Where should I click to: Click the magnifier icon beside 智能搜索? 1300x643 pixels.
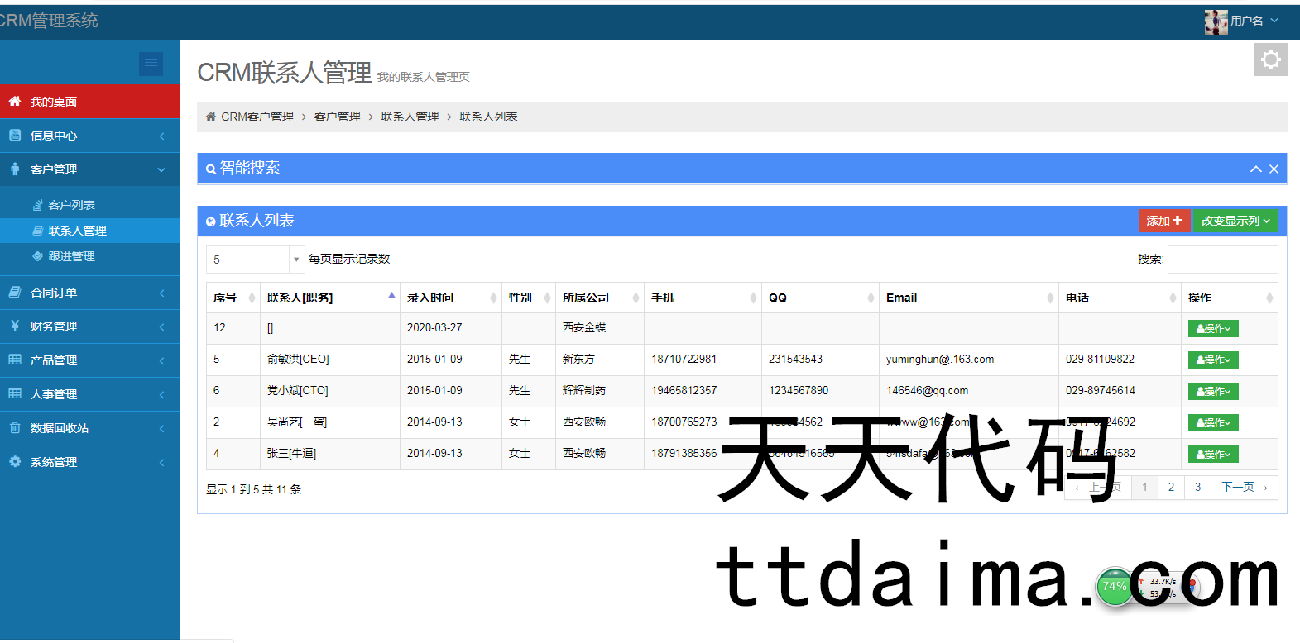pos(211,169)
